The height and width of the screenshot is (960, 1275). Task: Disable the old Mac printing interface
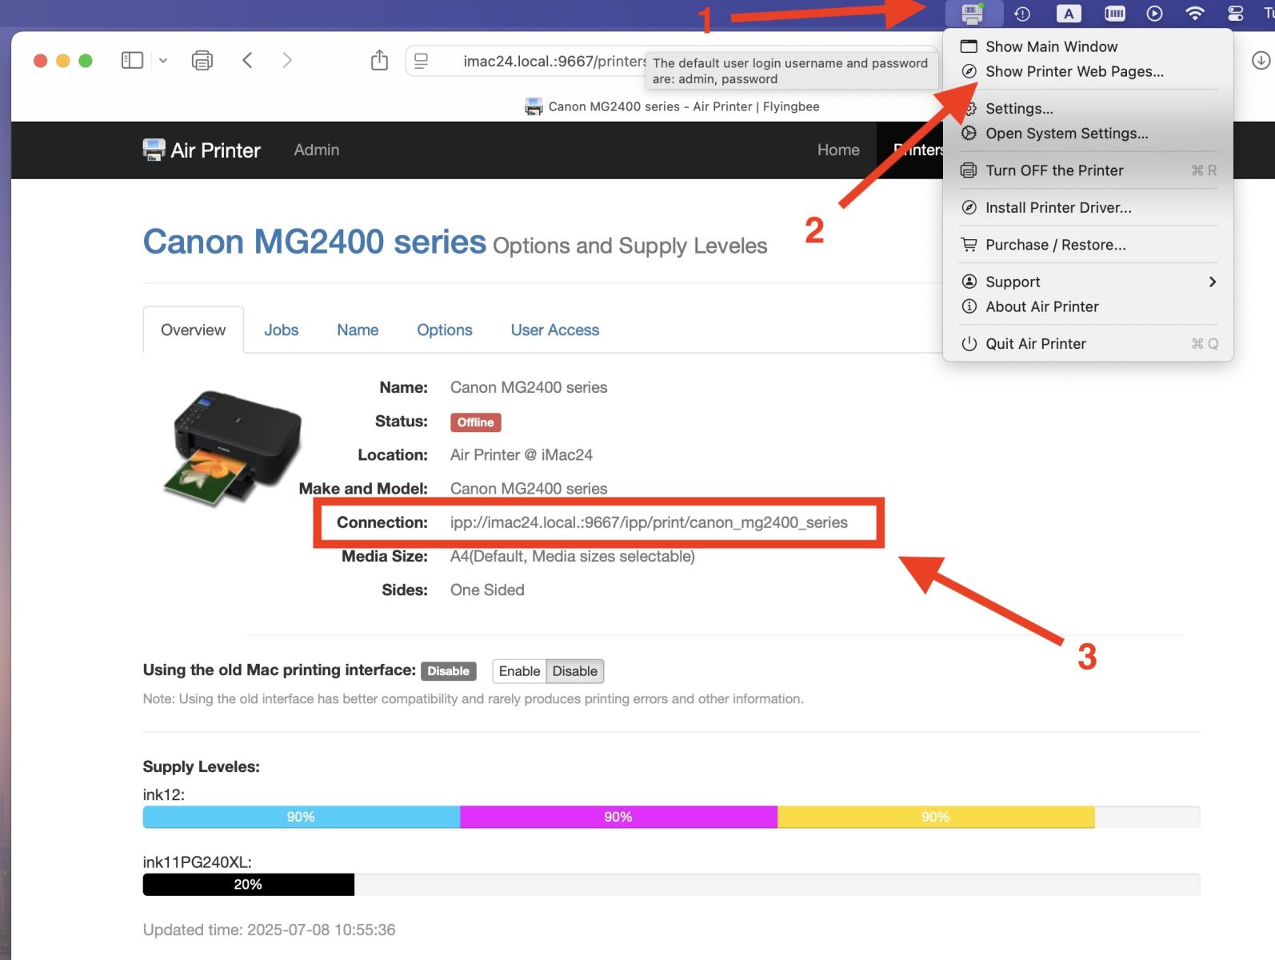tap(574, 671)
